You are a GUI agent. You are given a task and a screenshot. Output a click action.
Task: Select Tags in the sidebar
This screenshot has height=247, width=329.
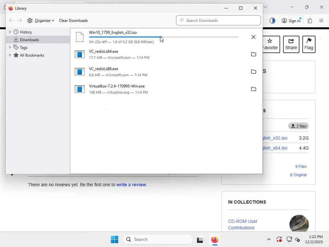tap(23, 48)
